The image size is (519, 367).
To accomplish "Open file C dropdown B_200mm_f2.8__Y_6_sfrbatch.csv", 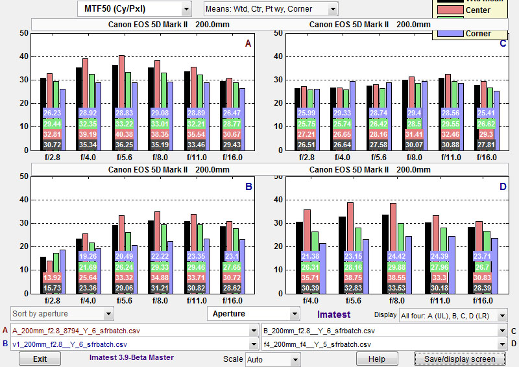I will [x=384, y=331].
